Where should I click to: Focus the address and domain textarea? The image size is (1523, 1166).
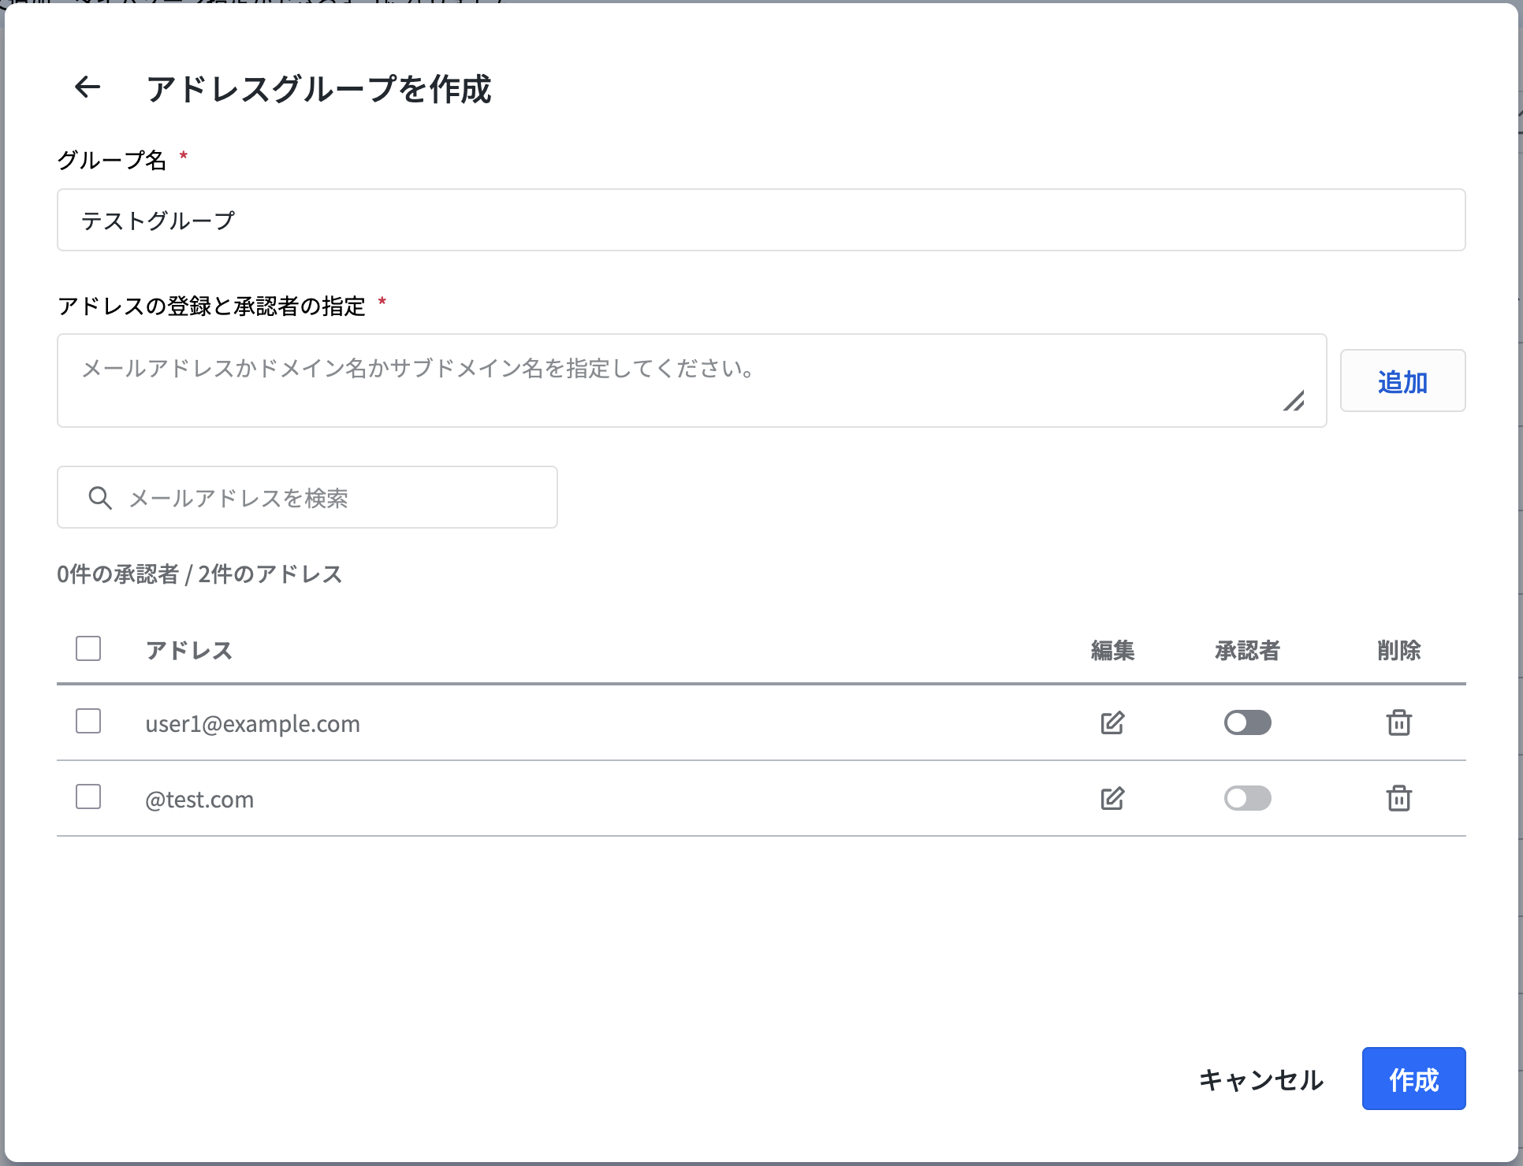click(x=692, y=381)
